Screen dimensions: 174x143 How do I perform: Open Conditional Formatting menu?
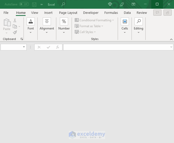94,20
